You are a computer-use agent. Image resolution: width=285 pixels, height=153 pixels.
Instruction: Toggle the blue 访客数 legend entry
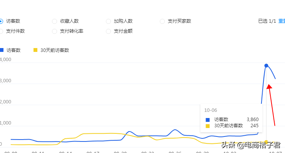(10, 50)
